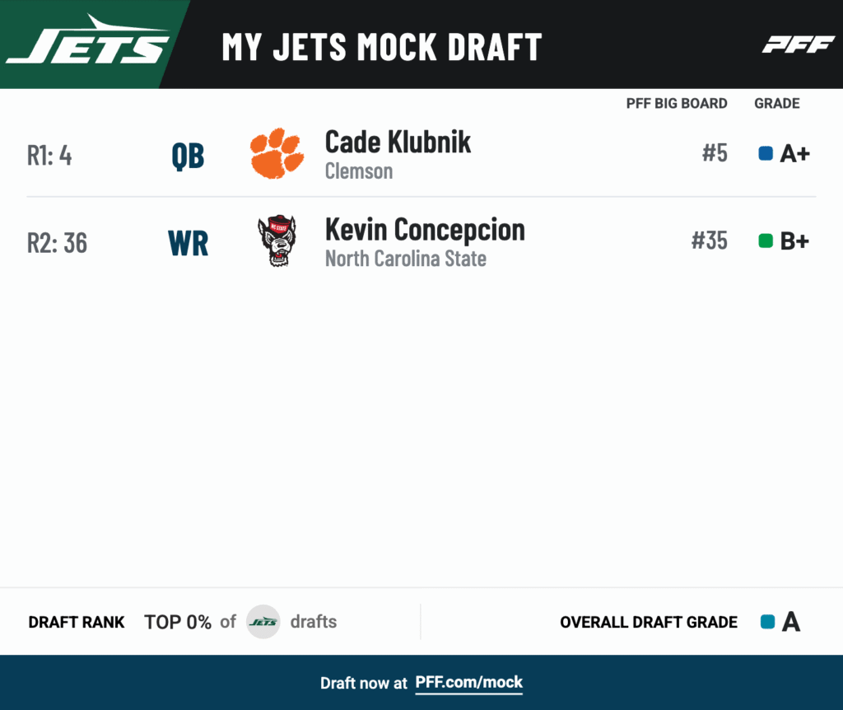Click the PFF BIG BOARD column header

[x=677, y=103]
